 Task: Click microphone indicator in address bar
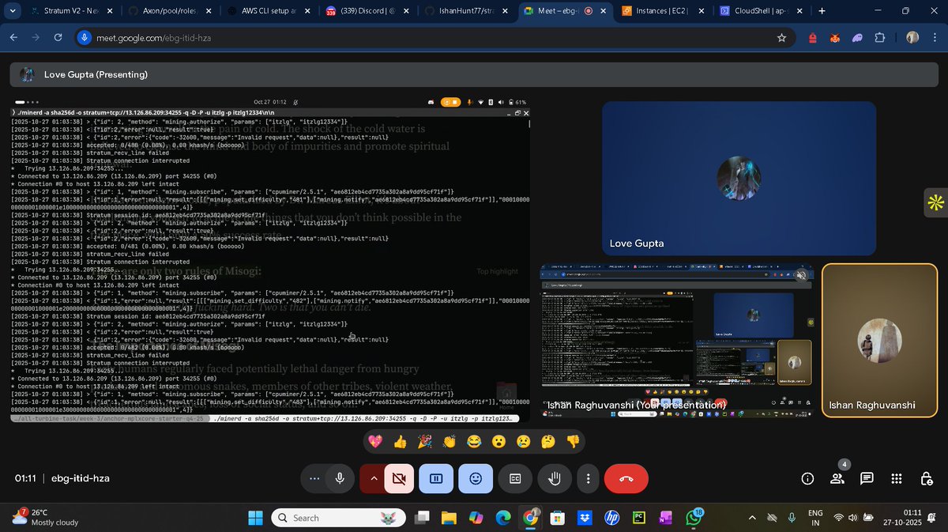click(85, 37)
